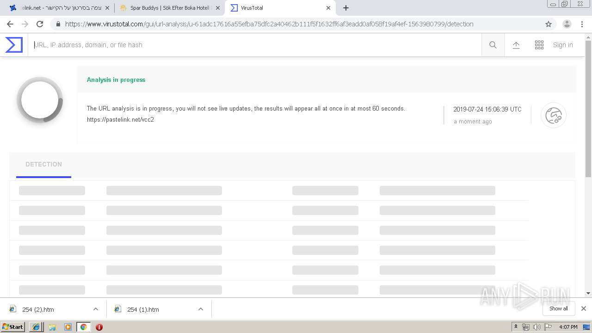The image size is (592, 333).
Task: Close the downloads bar
Action: click(584, 308)
